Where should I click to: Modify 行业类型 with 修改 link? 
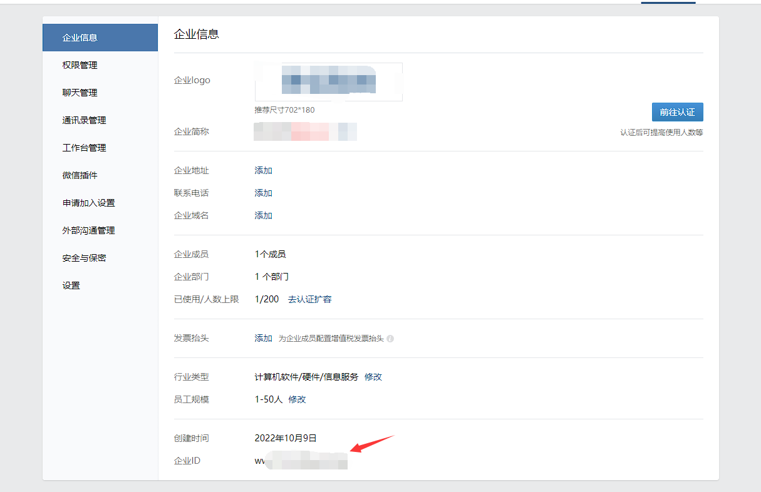373,377
